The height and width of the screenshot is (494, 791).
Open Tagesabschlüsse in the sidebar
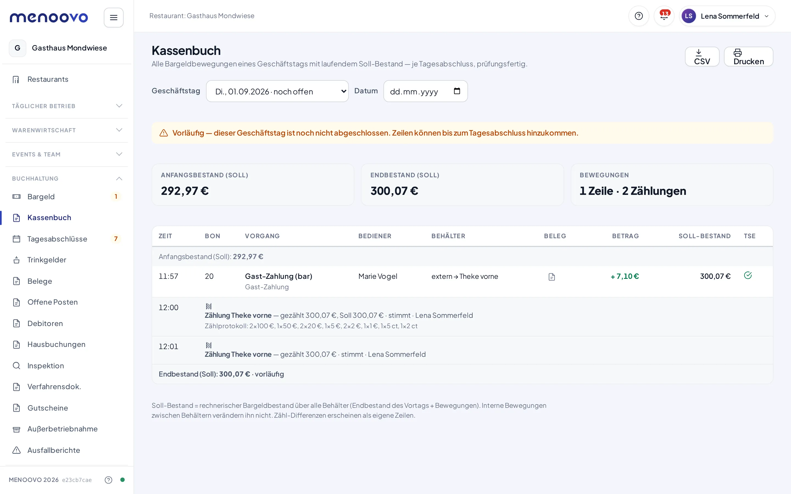tap(67, 239)
